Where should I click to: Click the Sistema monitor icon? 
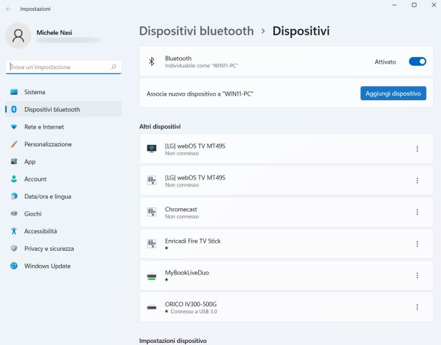tap(14, 92)
